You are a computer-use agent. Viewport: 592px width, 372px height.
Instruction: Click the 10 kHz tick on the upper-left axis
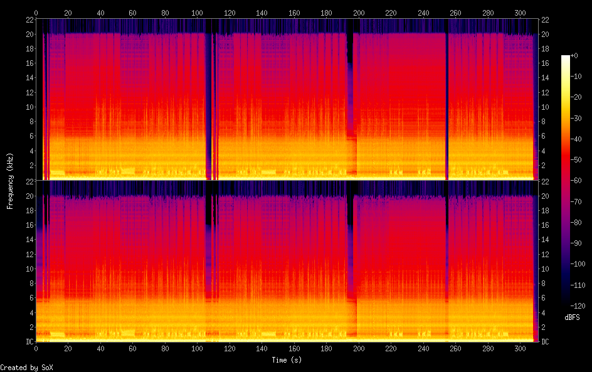[29, 107]
